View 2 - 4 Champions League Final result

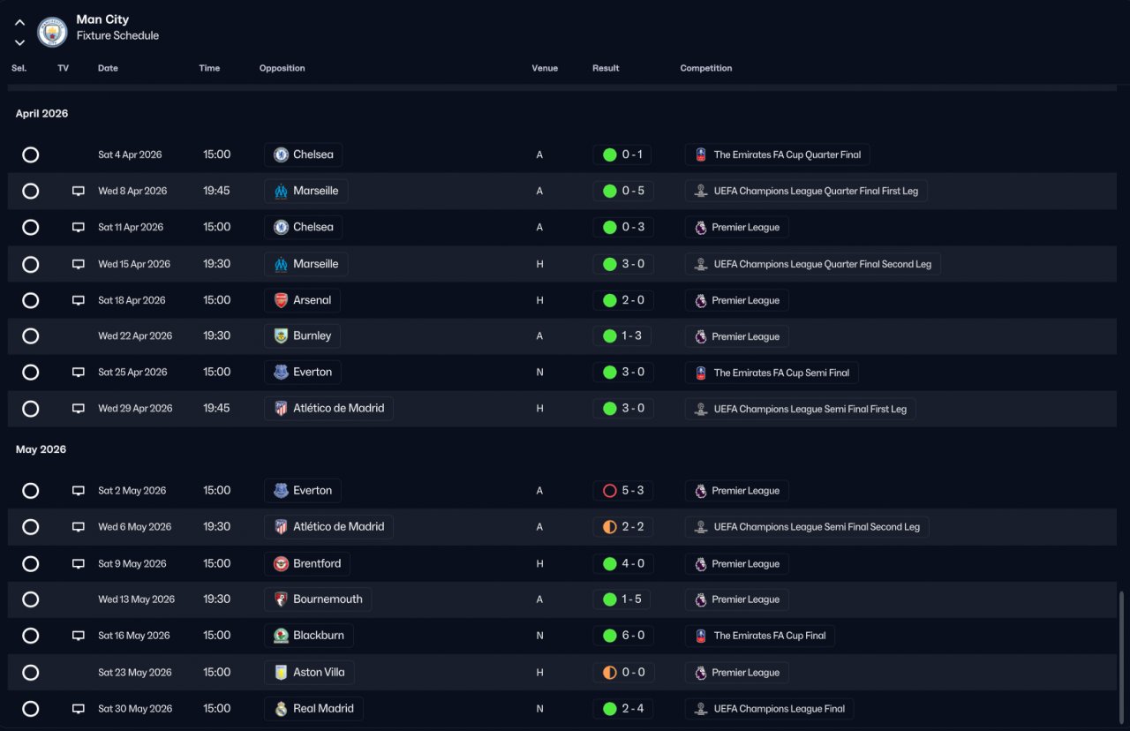pos(623,708)
